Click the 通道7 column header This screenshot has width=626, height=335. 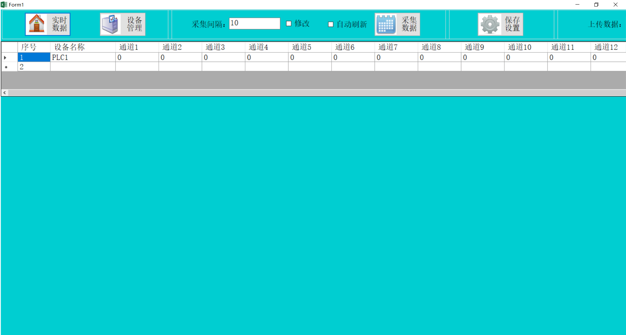click(396, 47)
